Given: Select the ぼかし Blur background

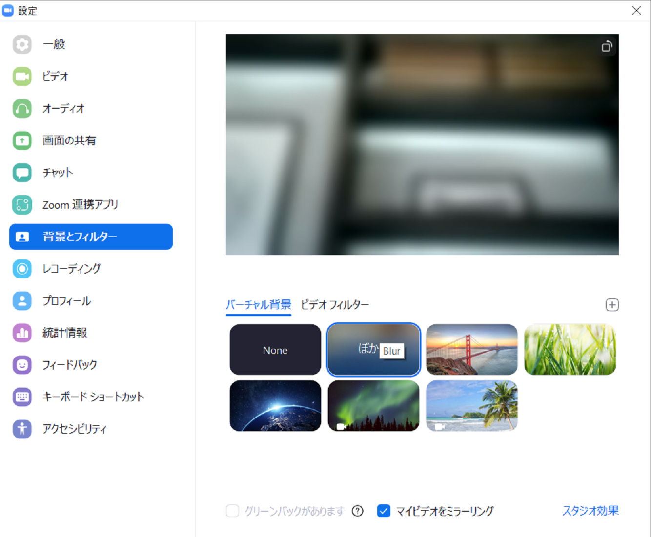Looking at the screenshot, I should (373, 350).
